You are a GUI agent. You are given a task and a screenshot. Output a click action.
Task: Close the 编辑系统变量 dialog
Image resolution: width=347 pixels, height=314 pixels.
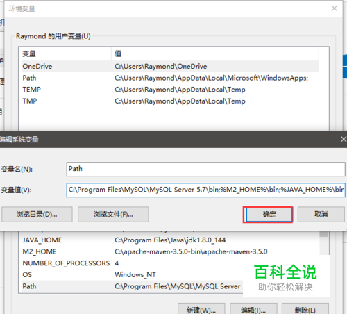(344, 139)
